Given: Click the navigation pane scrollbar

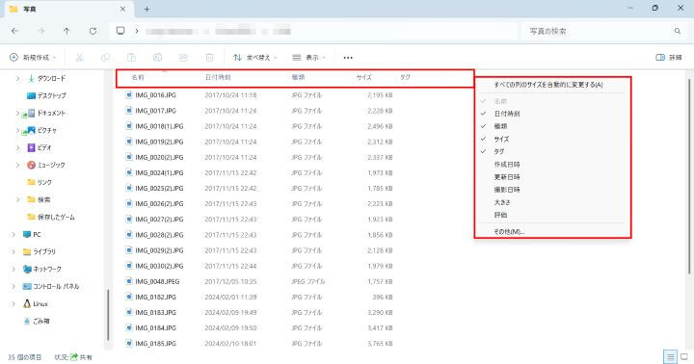Looking at the screenshot, I should 108,315.
